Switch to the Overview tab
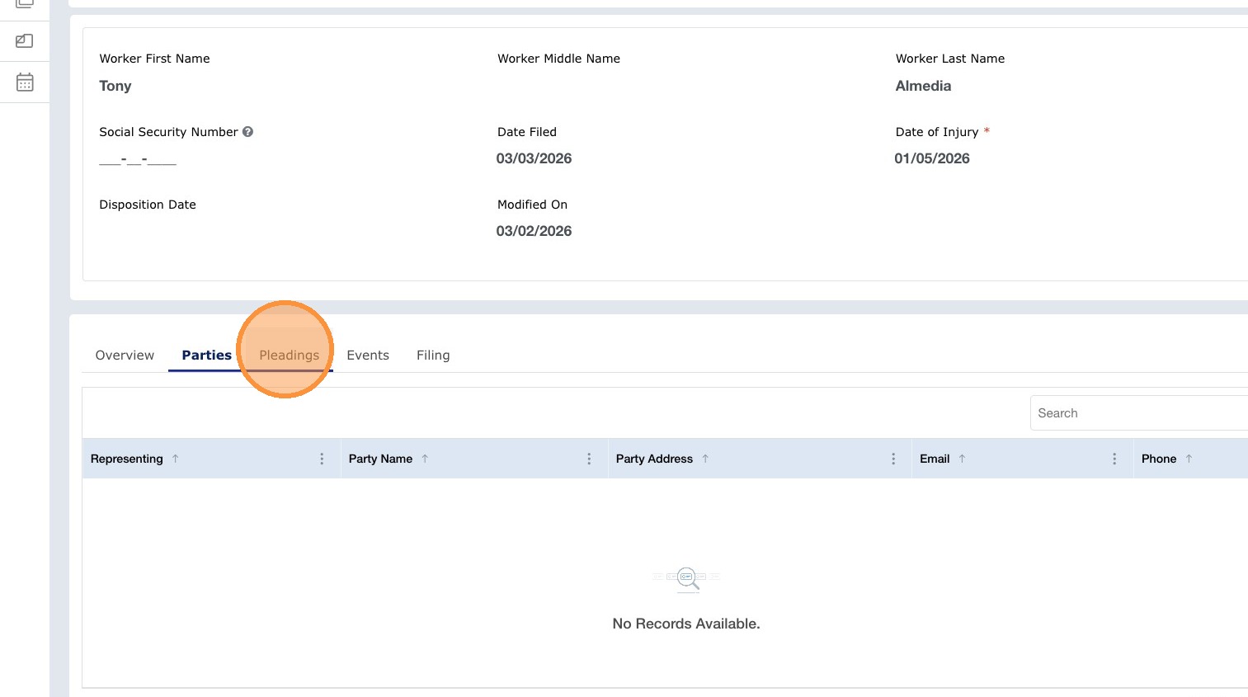Image resolution: width=1248 pixels, height=697 pixels. click(x=125, y=356)
